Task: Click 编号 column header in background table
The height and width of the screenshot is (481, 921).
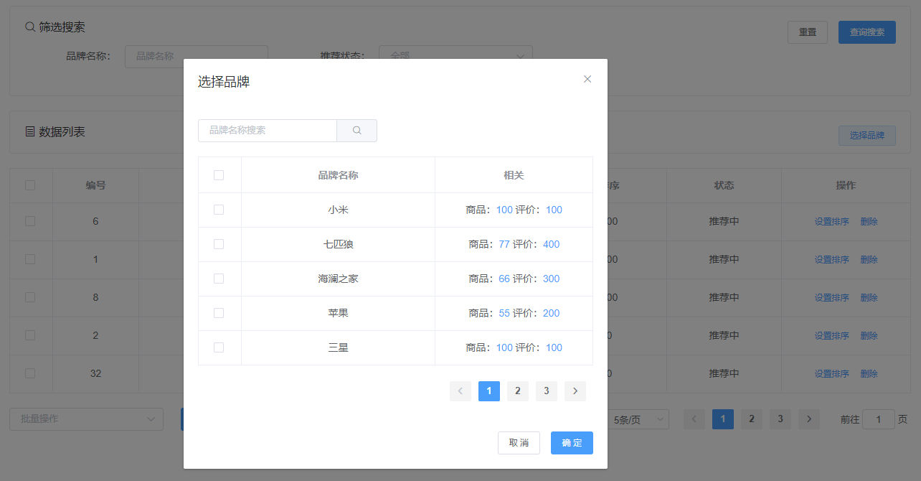Action: [95, 185]
